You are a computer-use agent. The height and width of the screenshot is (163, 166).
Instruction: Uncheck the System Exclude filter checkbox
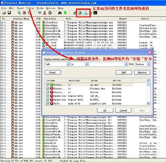pos(47,92)
